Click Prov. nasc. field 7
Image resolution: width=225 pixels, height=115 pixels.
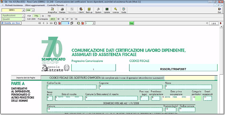click(x=144, y=98)
